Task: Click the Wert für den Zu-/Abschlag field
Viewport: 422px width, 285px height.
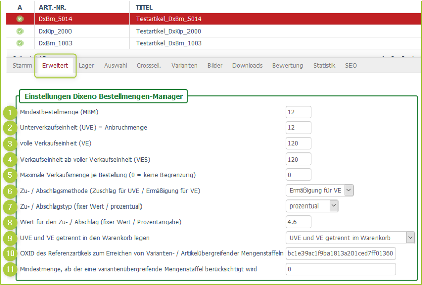Action: [x=298, y=222]
